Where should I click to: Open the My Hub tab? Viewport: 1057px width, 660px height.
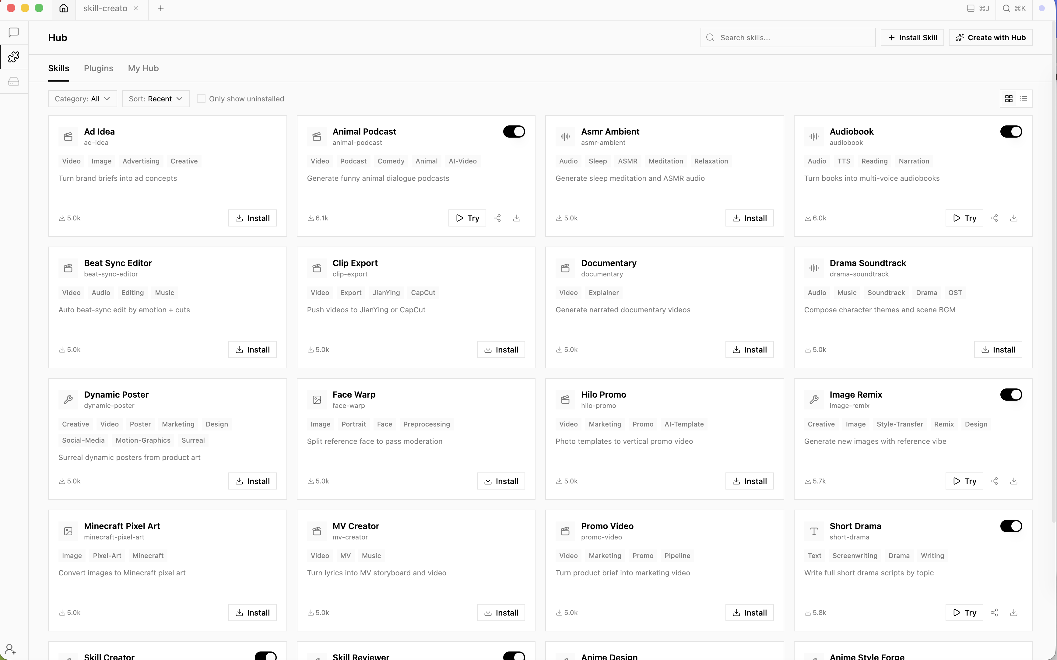tap(143, 68)
